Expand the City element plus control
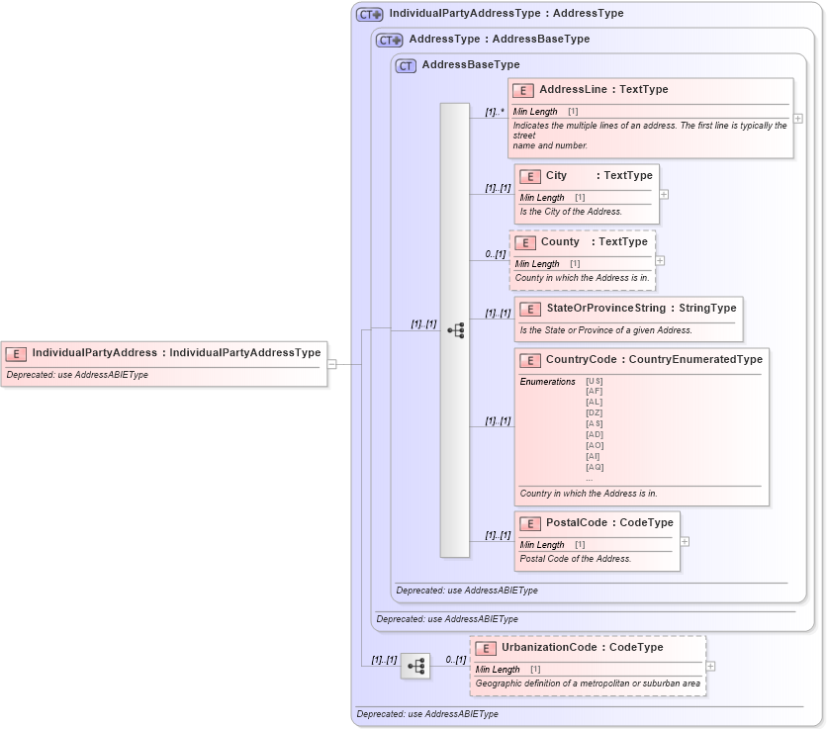The height and width of the screenshot is (729, 827). (x=663, y=194)
